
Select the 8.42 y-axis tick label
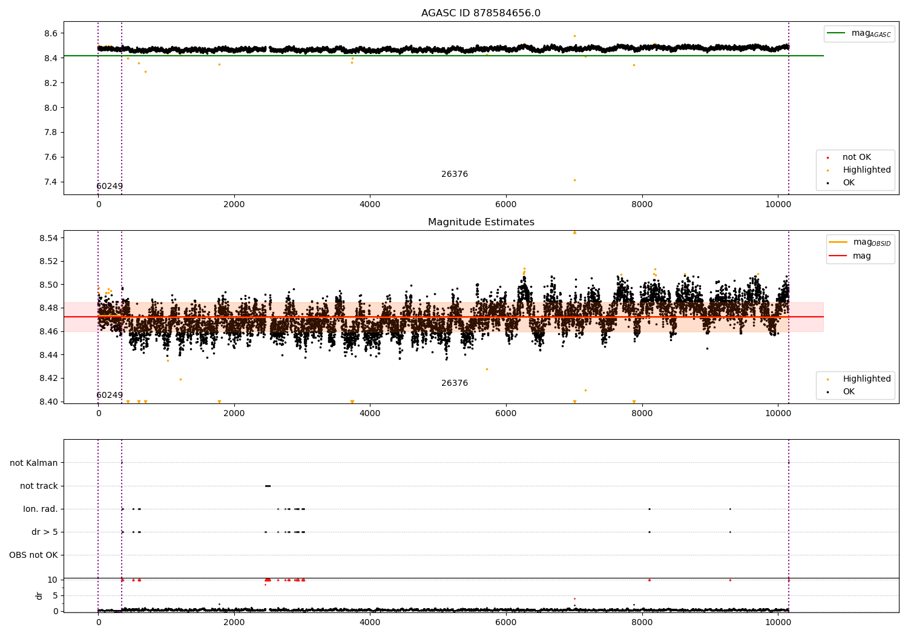click(48, 379)
